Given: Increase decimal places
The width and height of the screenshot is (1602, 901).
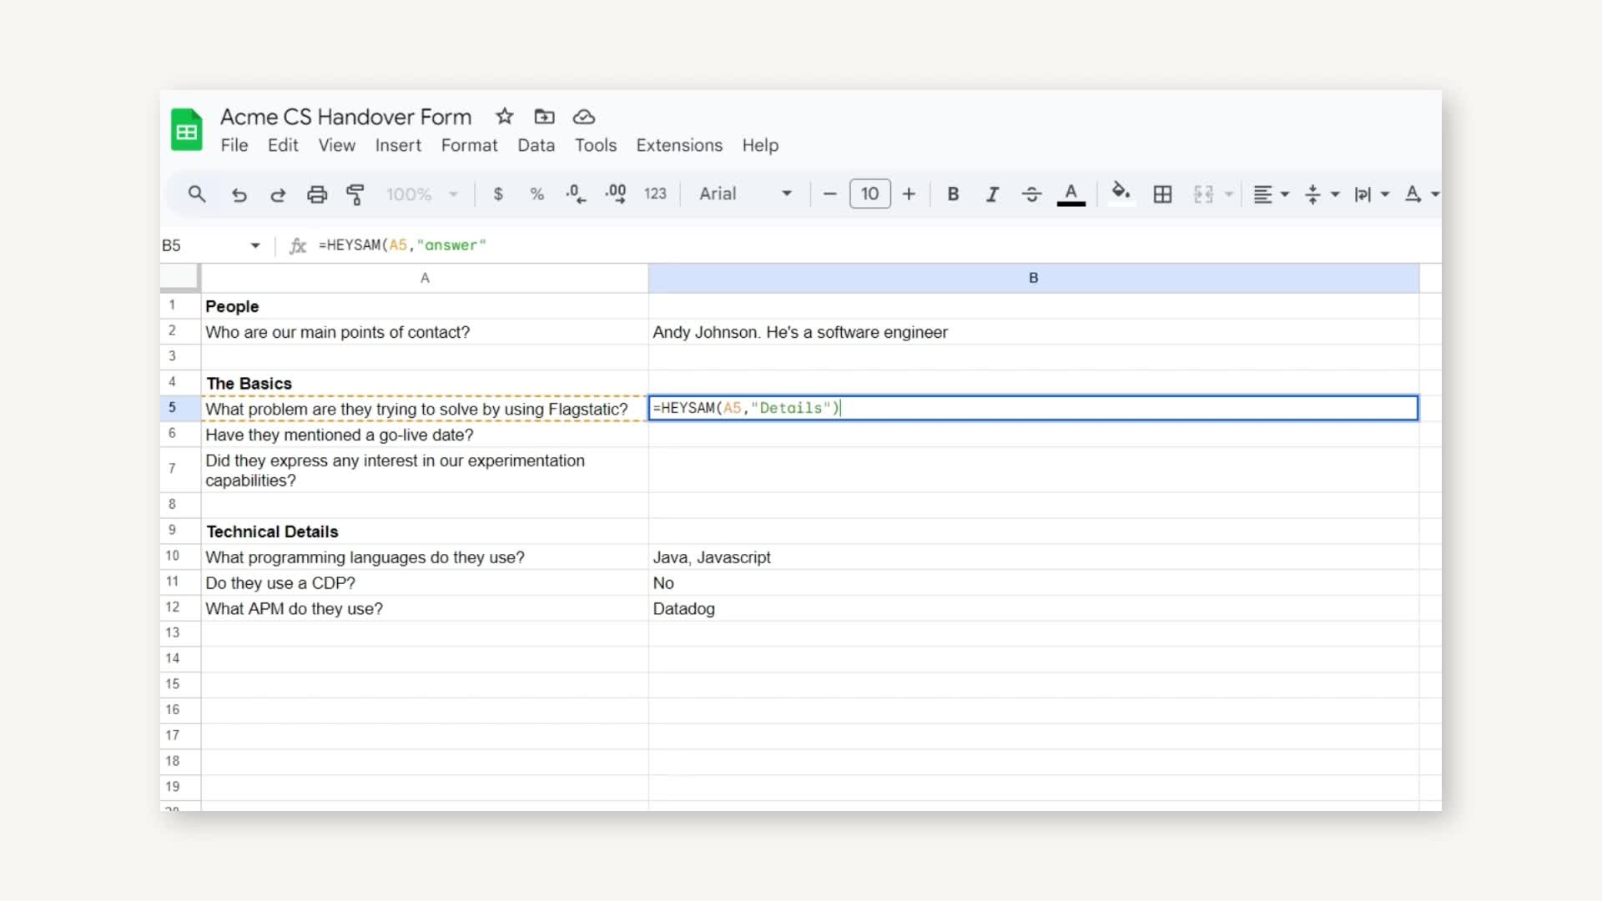Looking at the screenshot, I should pos(616,194).
